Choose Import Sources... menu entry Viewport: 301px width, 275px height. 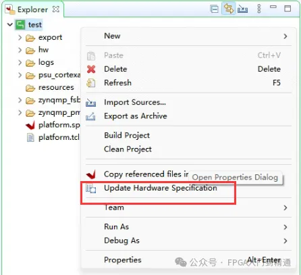tap(188, 103)
